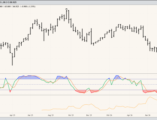157x120 pixels.
Task: Select the title bar text "L:66.3 C:66.925"
Action: point(9,2)
